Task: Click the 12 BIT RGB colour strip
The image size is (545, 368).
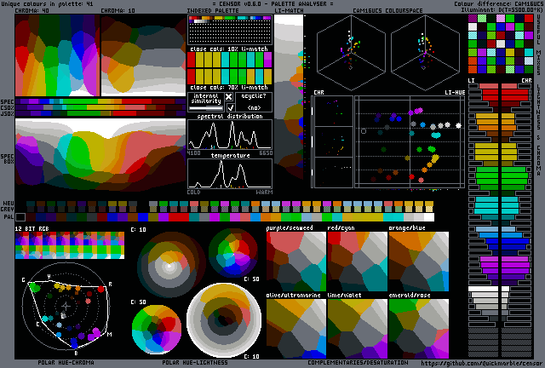Action: 68,245
